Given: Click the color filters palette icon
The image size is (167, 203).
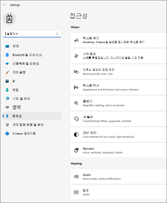Looking at the screenshot, I should (76, 119).
